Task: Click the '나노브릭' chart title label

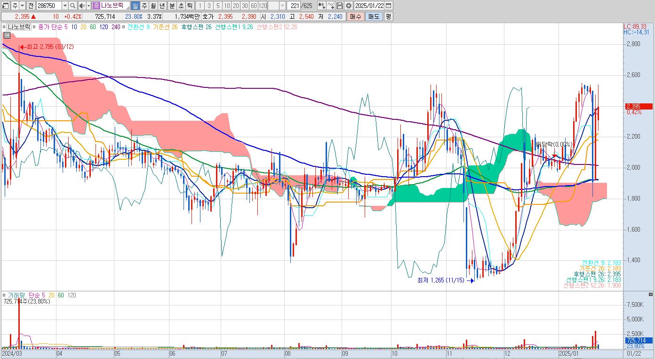Action: [18, 27]
